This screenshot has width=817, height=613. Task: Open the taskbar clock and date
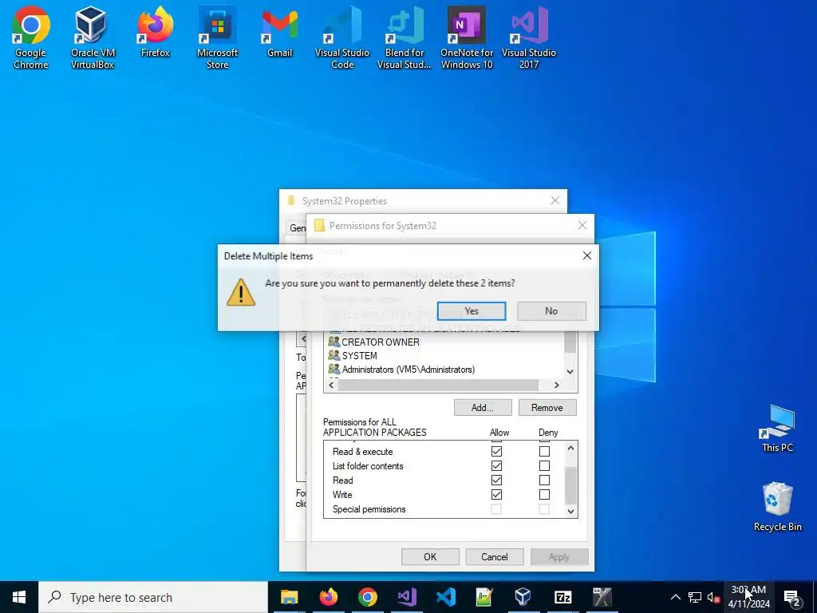tap(748, 597)
